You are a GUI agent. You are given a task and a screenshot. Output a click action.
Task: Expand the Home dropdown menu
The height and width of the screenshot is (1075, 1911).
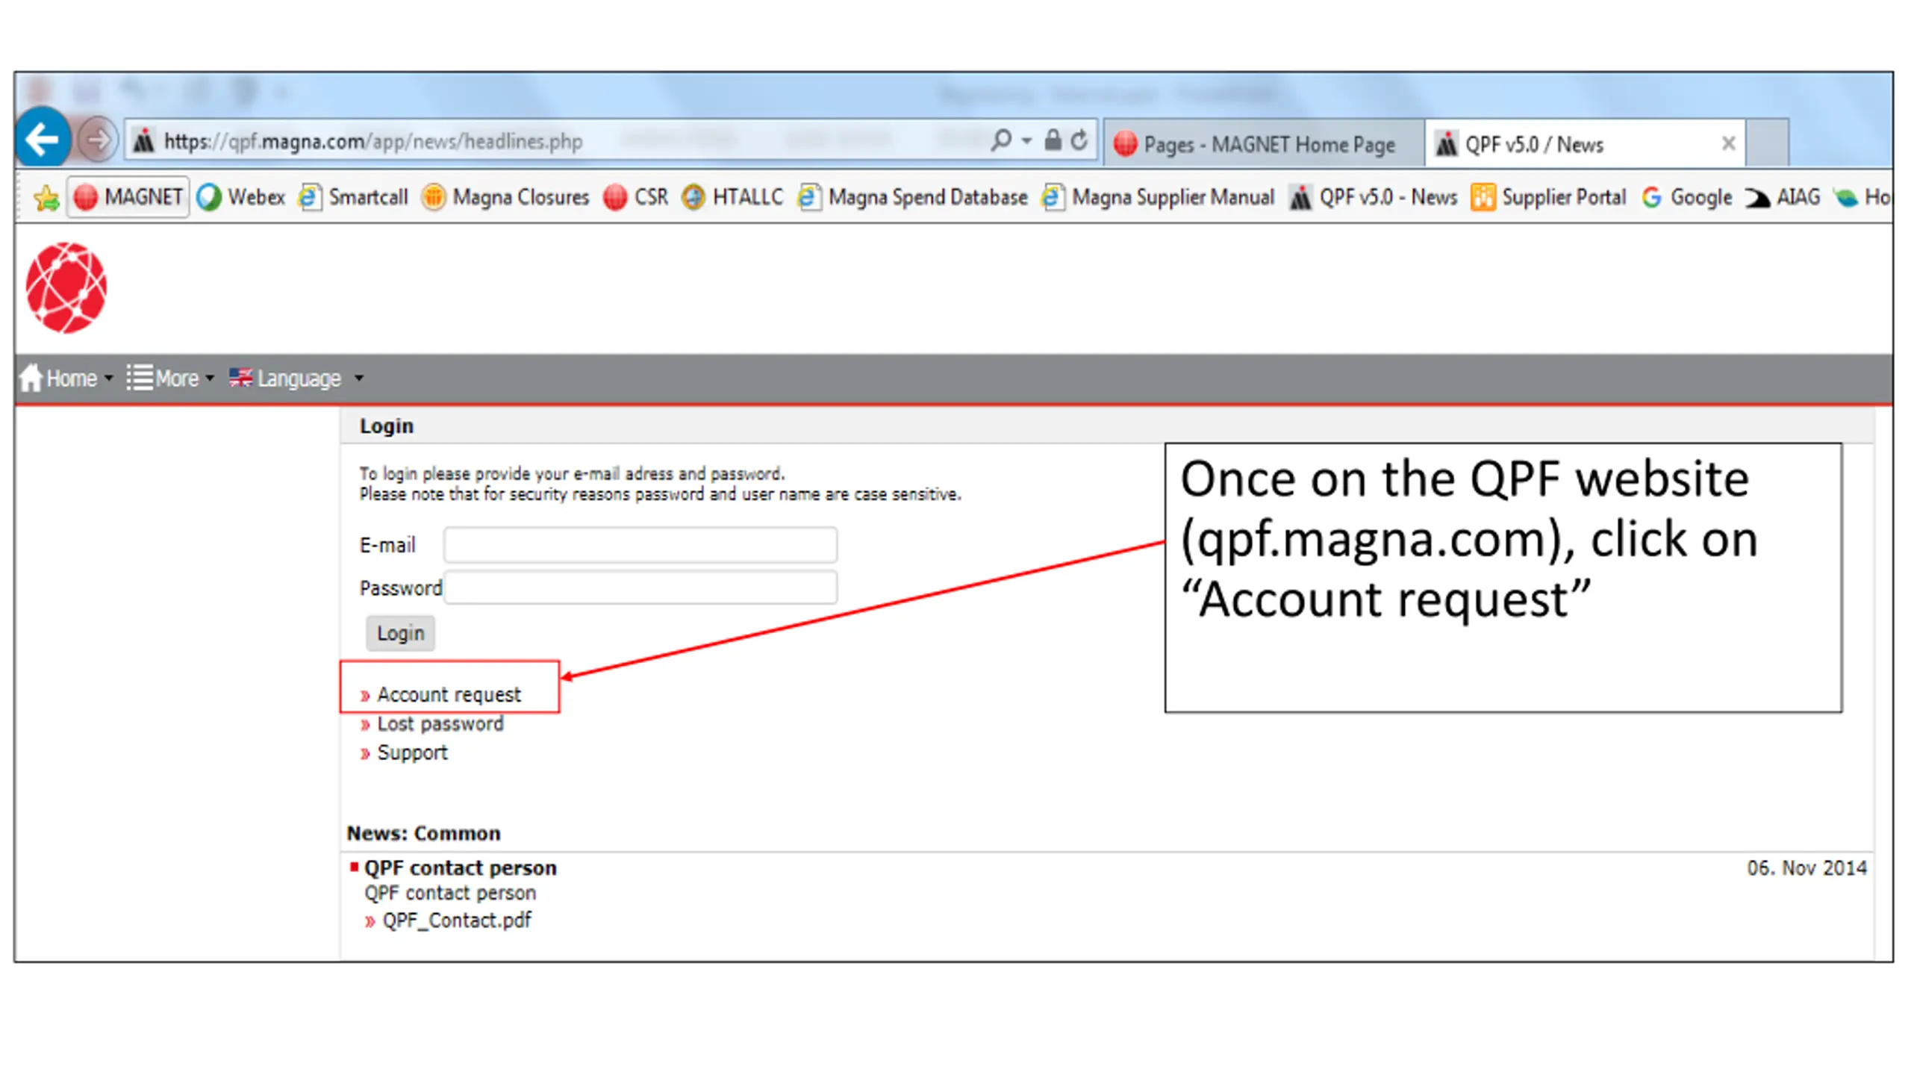click(67, 378)
